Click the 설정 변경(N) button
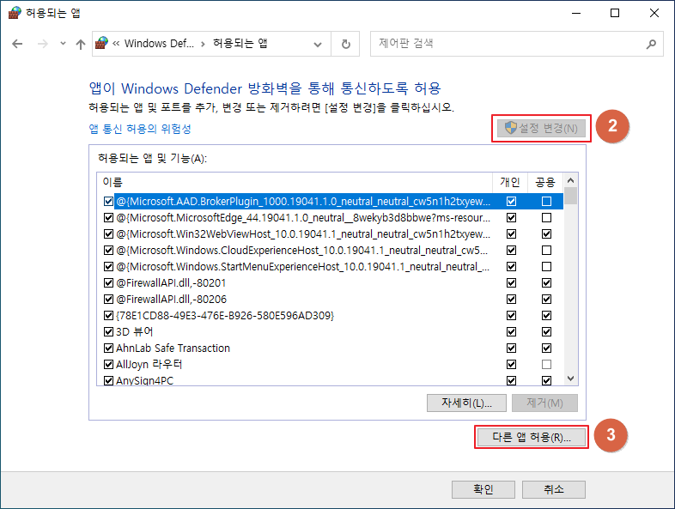 [541, 128]
